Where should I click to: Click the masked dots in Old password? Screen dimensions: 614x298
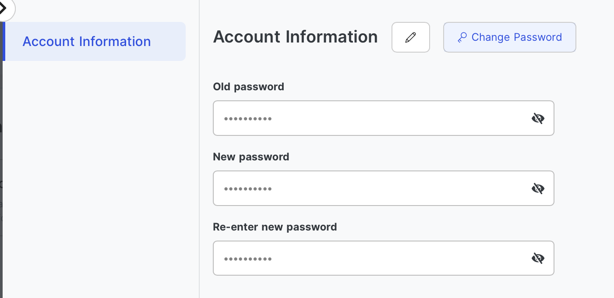248,119
